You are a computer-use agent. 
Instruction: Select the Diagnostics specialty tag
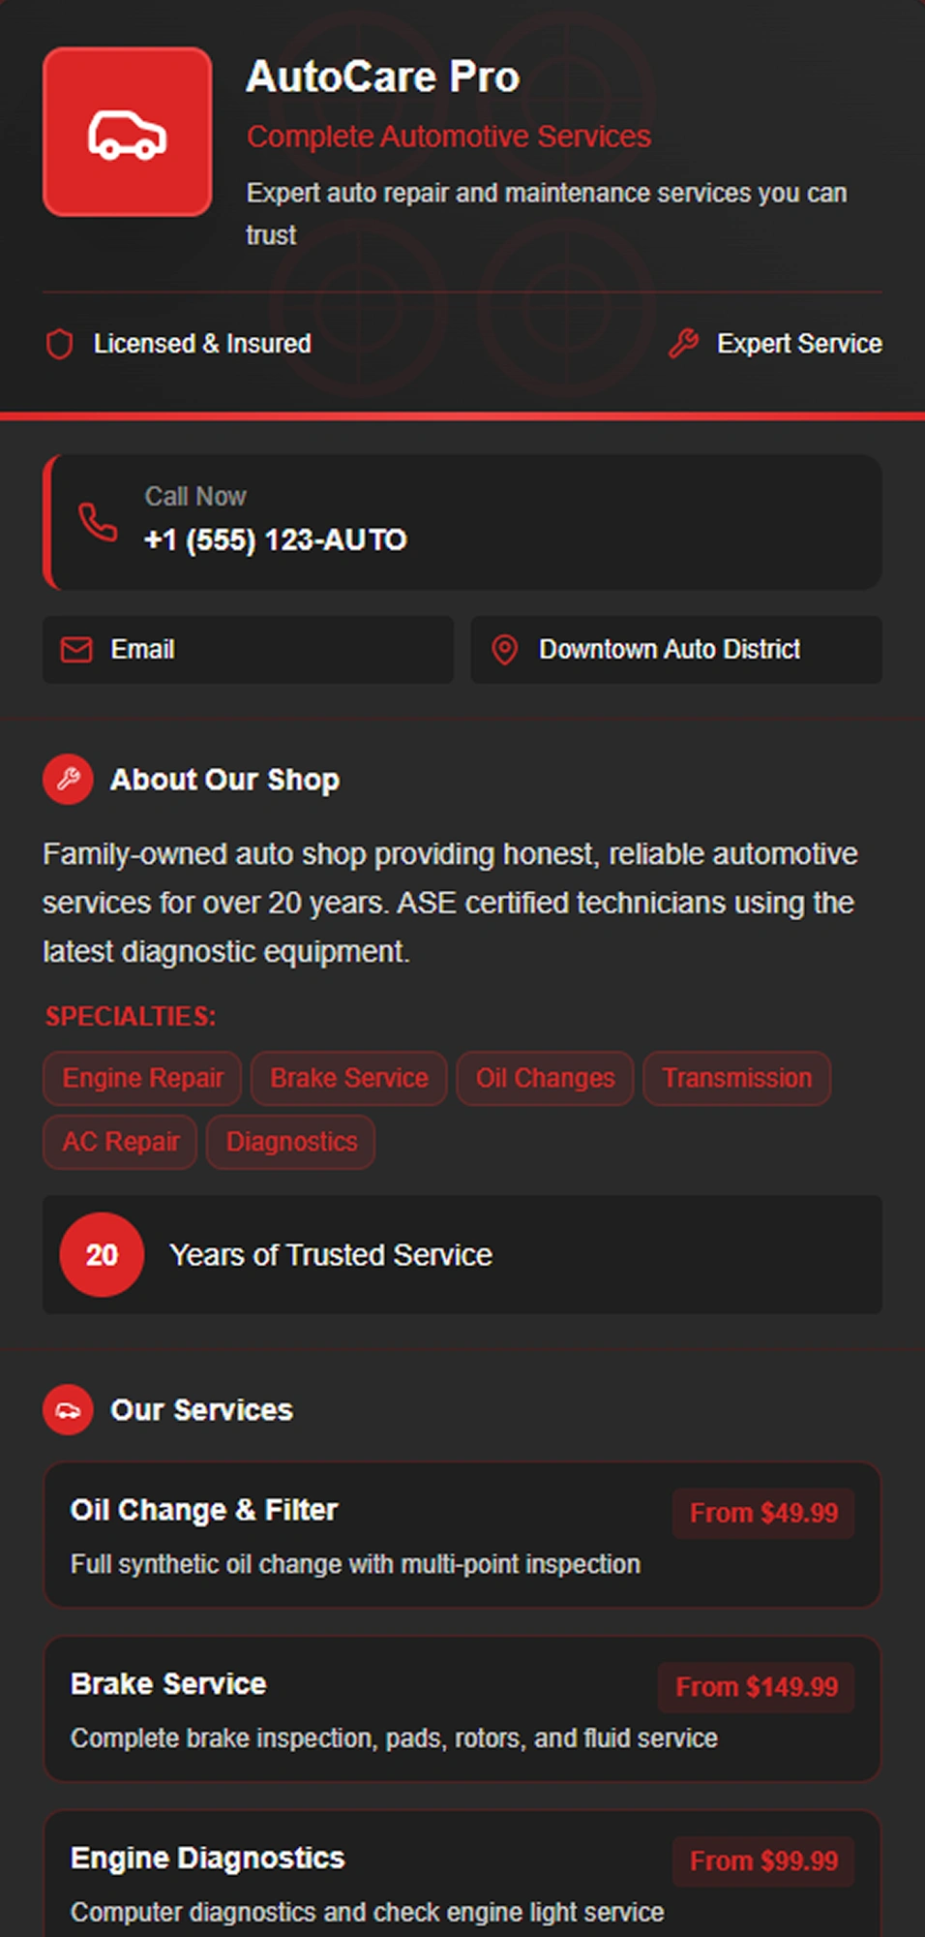(291, 1143)
